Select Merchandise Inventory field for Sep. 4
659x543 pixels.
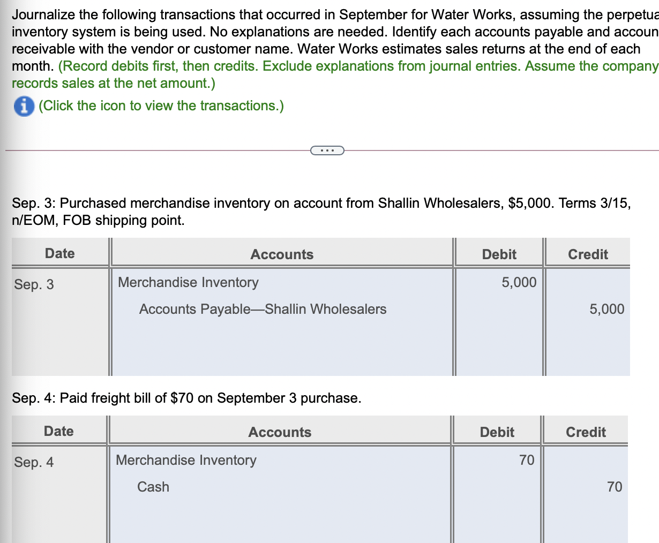click(280, 460)
